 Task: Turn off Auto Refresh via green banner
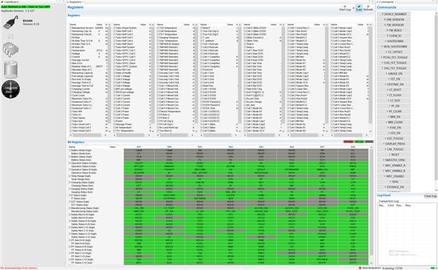click(25, 7)
